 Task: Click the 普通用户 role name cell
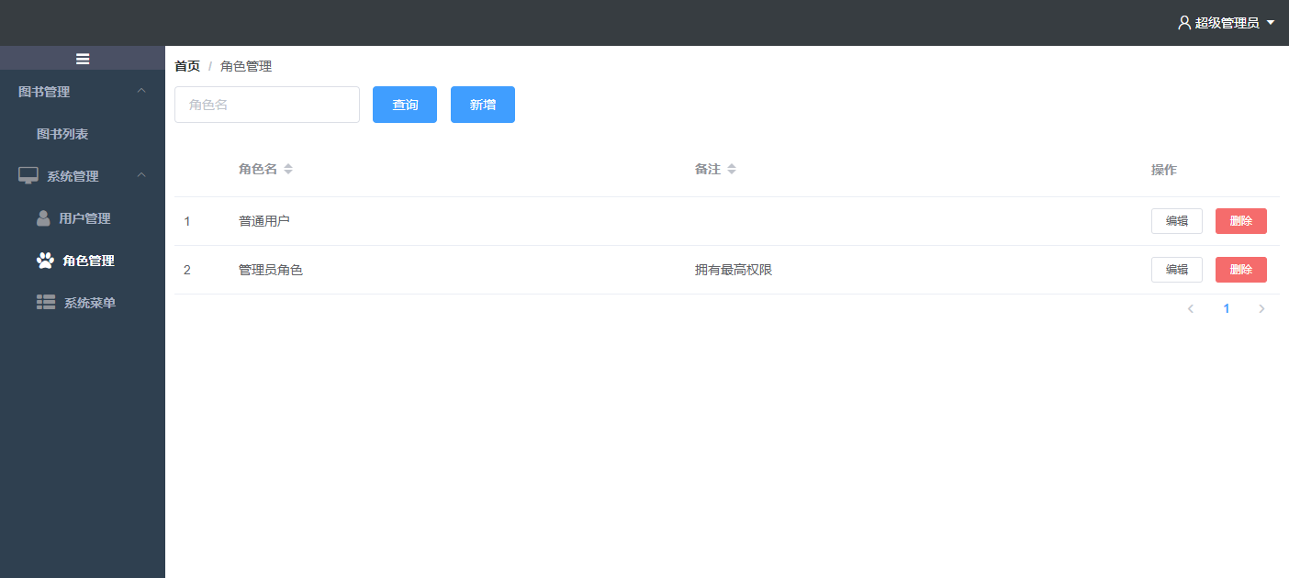[x=264, y=221]
